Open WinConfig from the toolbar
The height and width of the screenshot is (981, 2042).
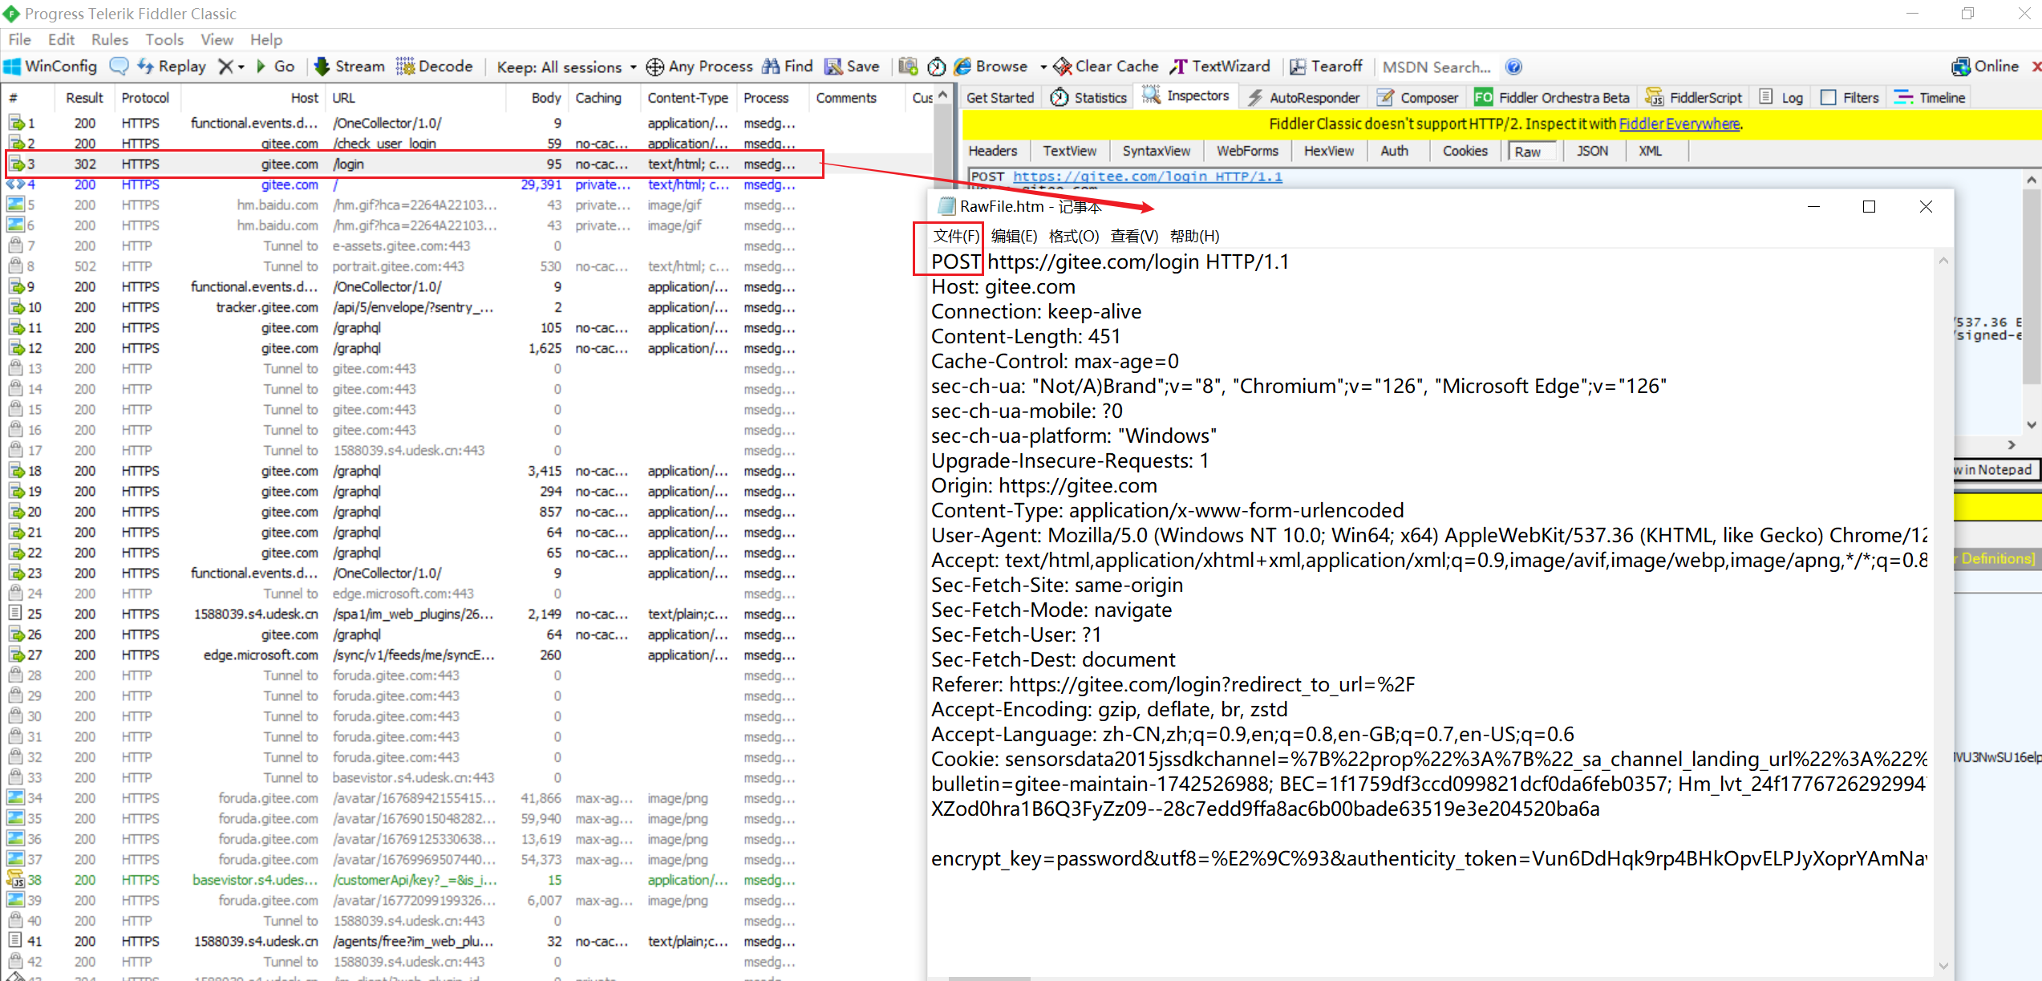(51, 67)
